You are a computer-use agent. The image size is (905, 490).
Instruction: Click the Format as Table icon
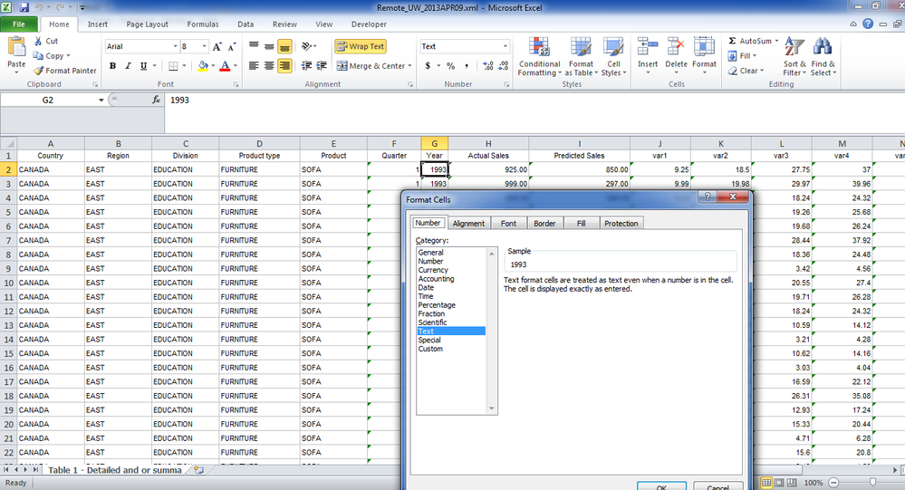pos(581,47)
